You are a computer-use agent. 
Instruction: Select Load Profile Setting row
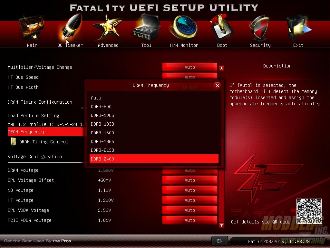(34, 116)
